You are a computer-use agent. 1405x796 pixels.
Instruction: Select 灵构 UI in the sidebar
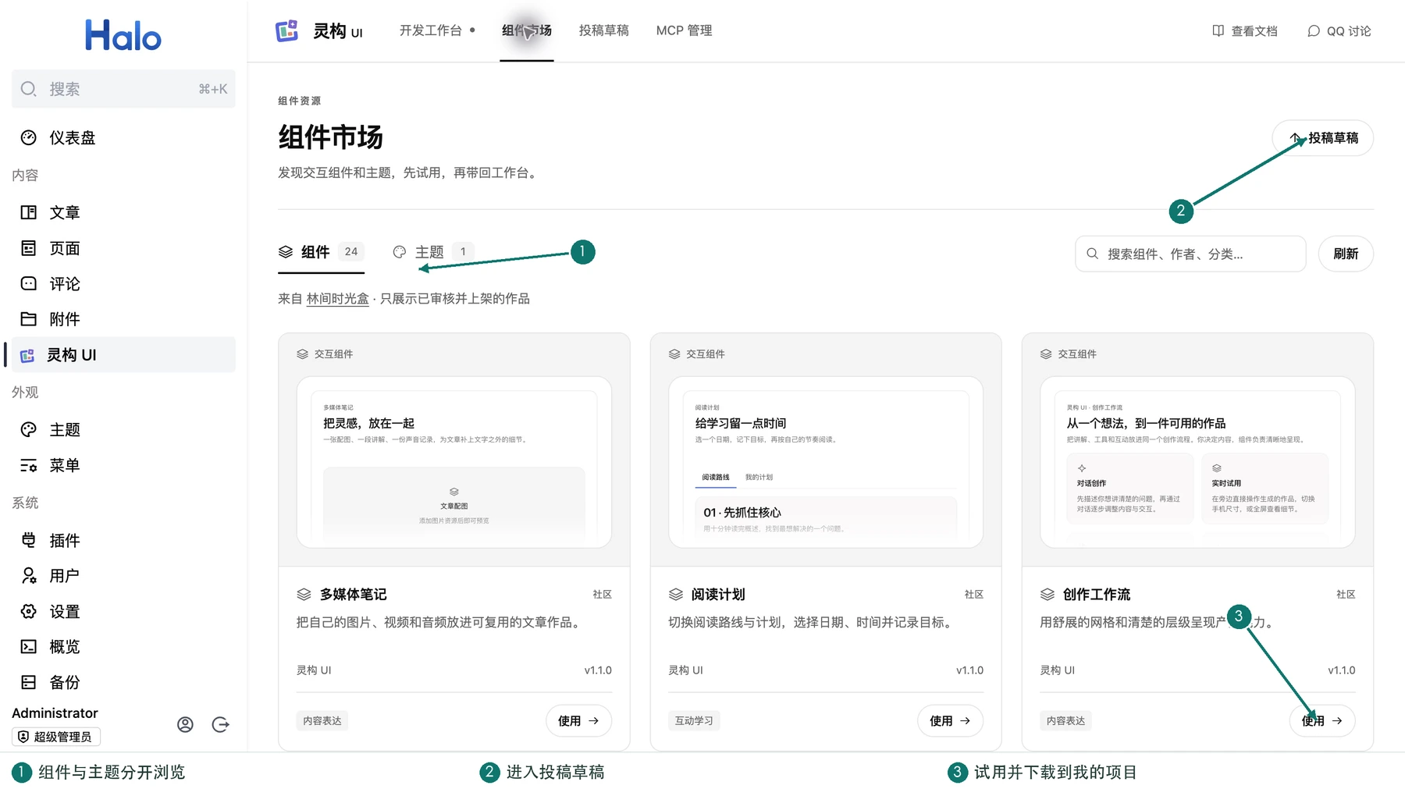(x=123, y=354)
